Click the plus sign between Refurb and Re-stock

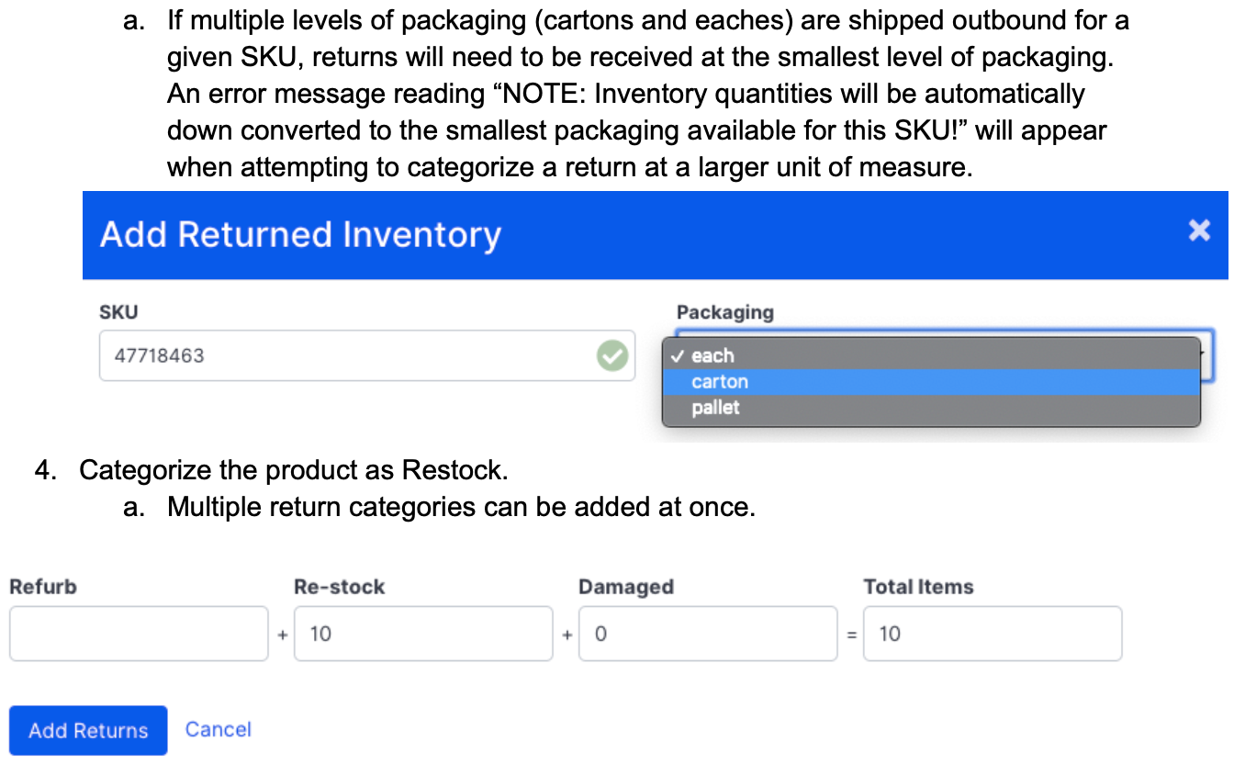coord(282,634)
